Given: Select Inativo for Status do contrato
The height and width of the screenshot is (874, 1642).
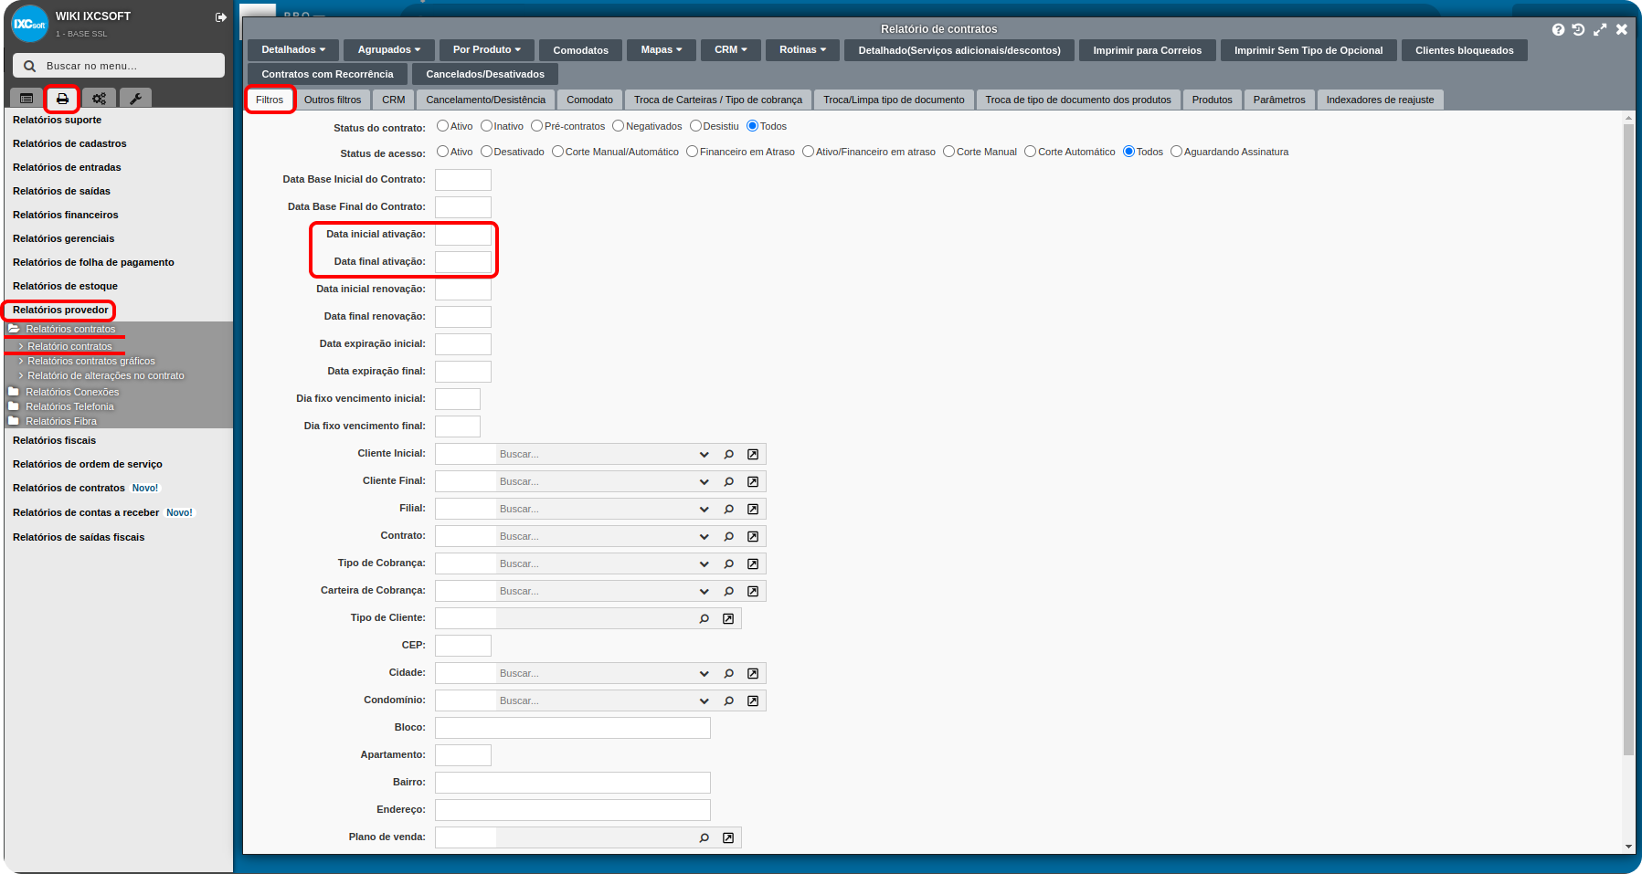Looking at the screenshot, I should click(x=487, y=126).
